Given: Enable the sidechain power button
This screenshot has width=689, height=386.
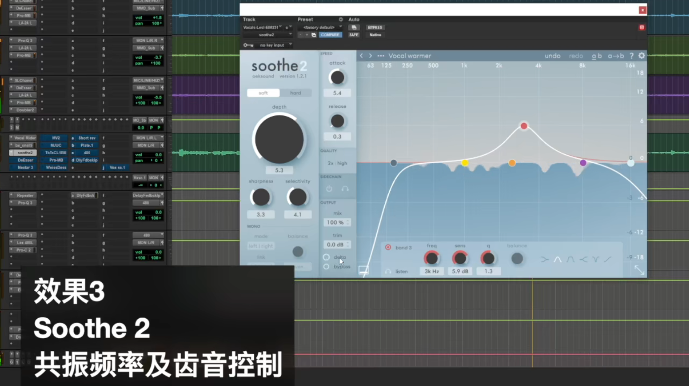Looking at the screenshot, I should point(329,189).
